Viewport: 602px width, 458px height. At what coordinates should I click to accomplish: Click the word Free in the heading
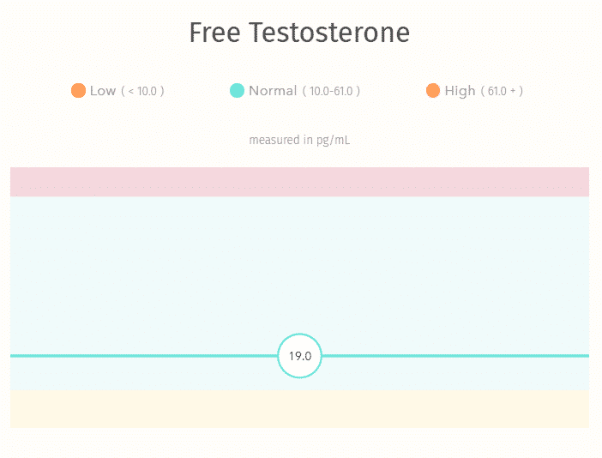[215, 33]
